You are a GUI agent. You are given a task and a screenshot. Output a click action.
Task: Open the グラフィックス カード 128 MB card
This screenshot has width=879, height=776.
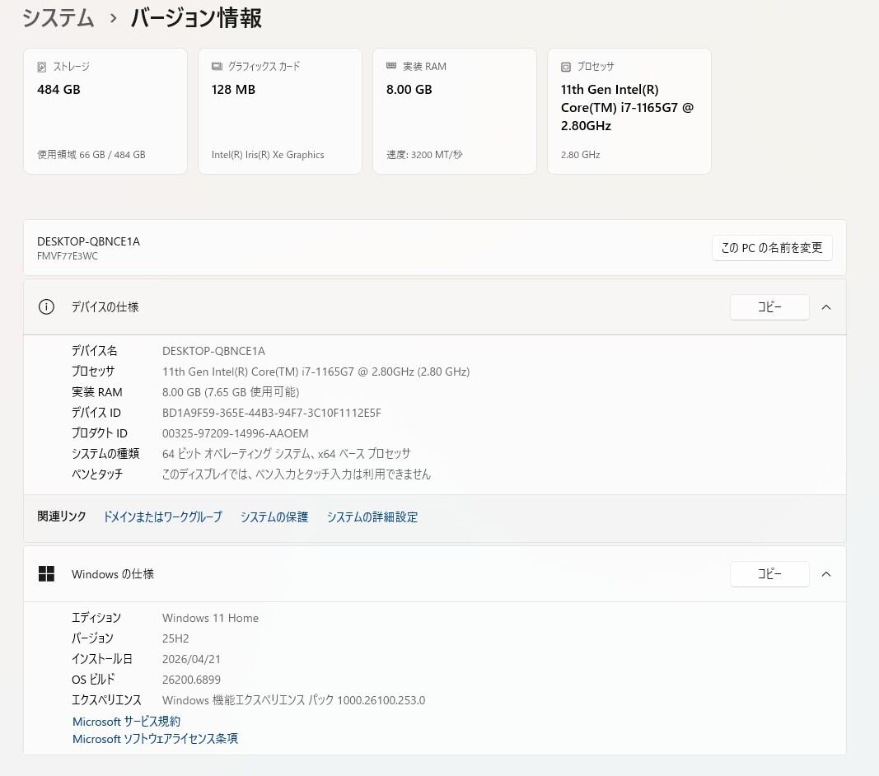[280, 111]
